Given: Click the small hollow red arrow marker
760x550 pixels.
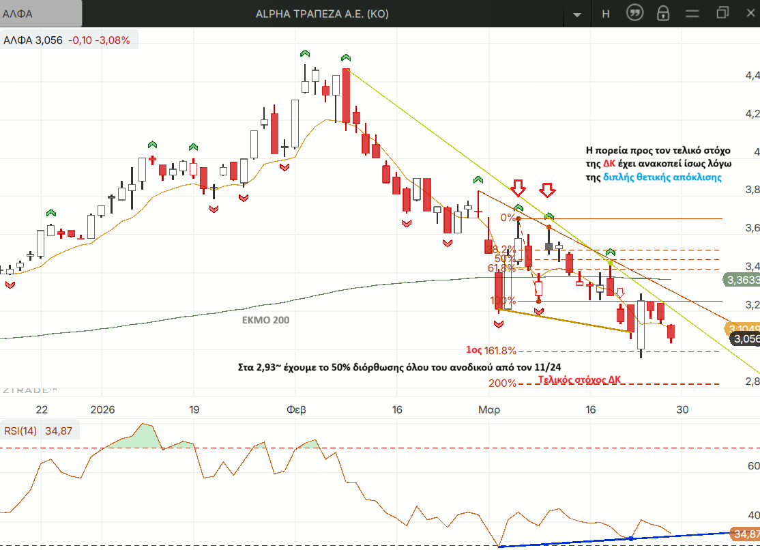Looking at the screenshot, I should tap(620, 292).
